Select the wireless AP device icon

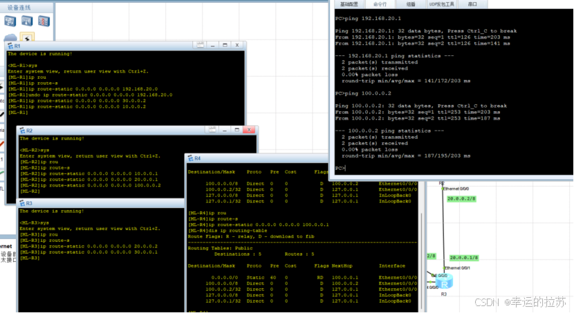[27, 21]
